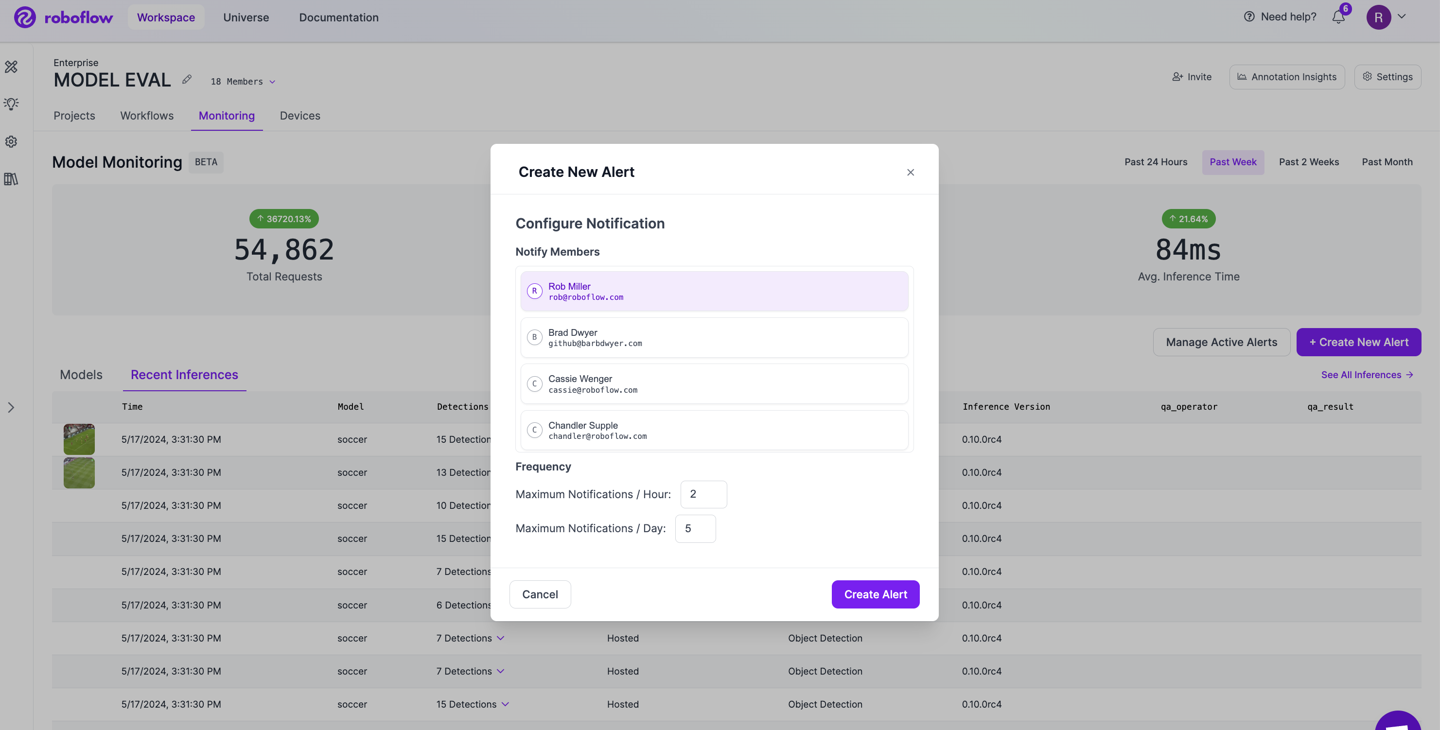Open the tools icon in left sidebar
Viewport: 1440px width, 730px height.
tap(11, 67)
